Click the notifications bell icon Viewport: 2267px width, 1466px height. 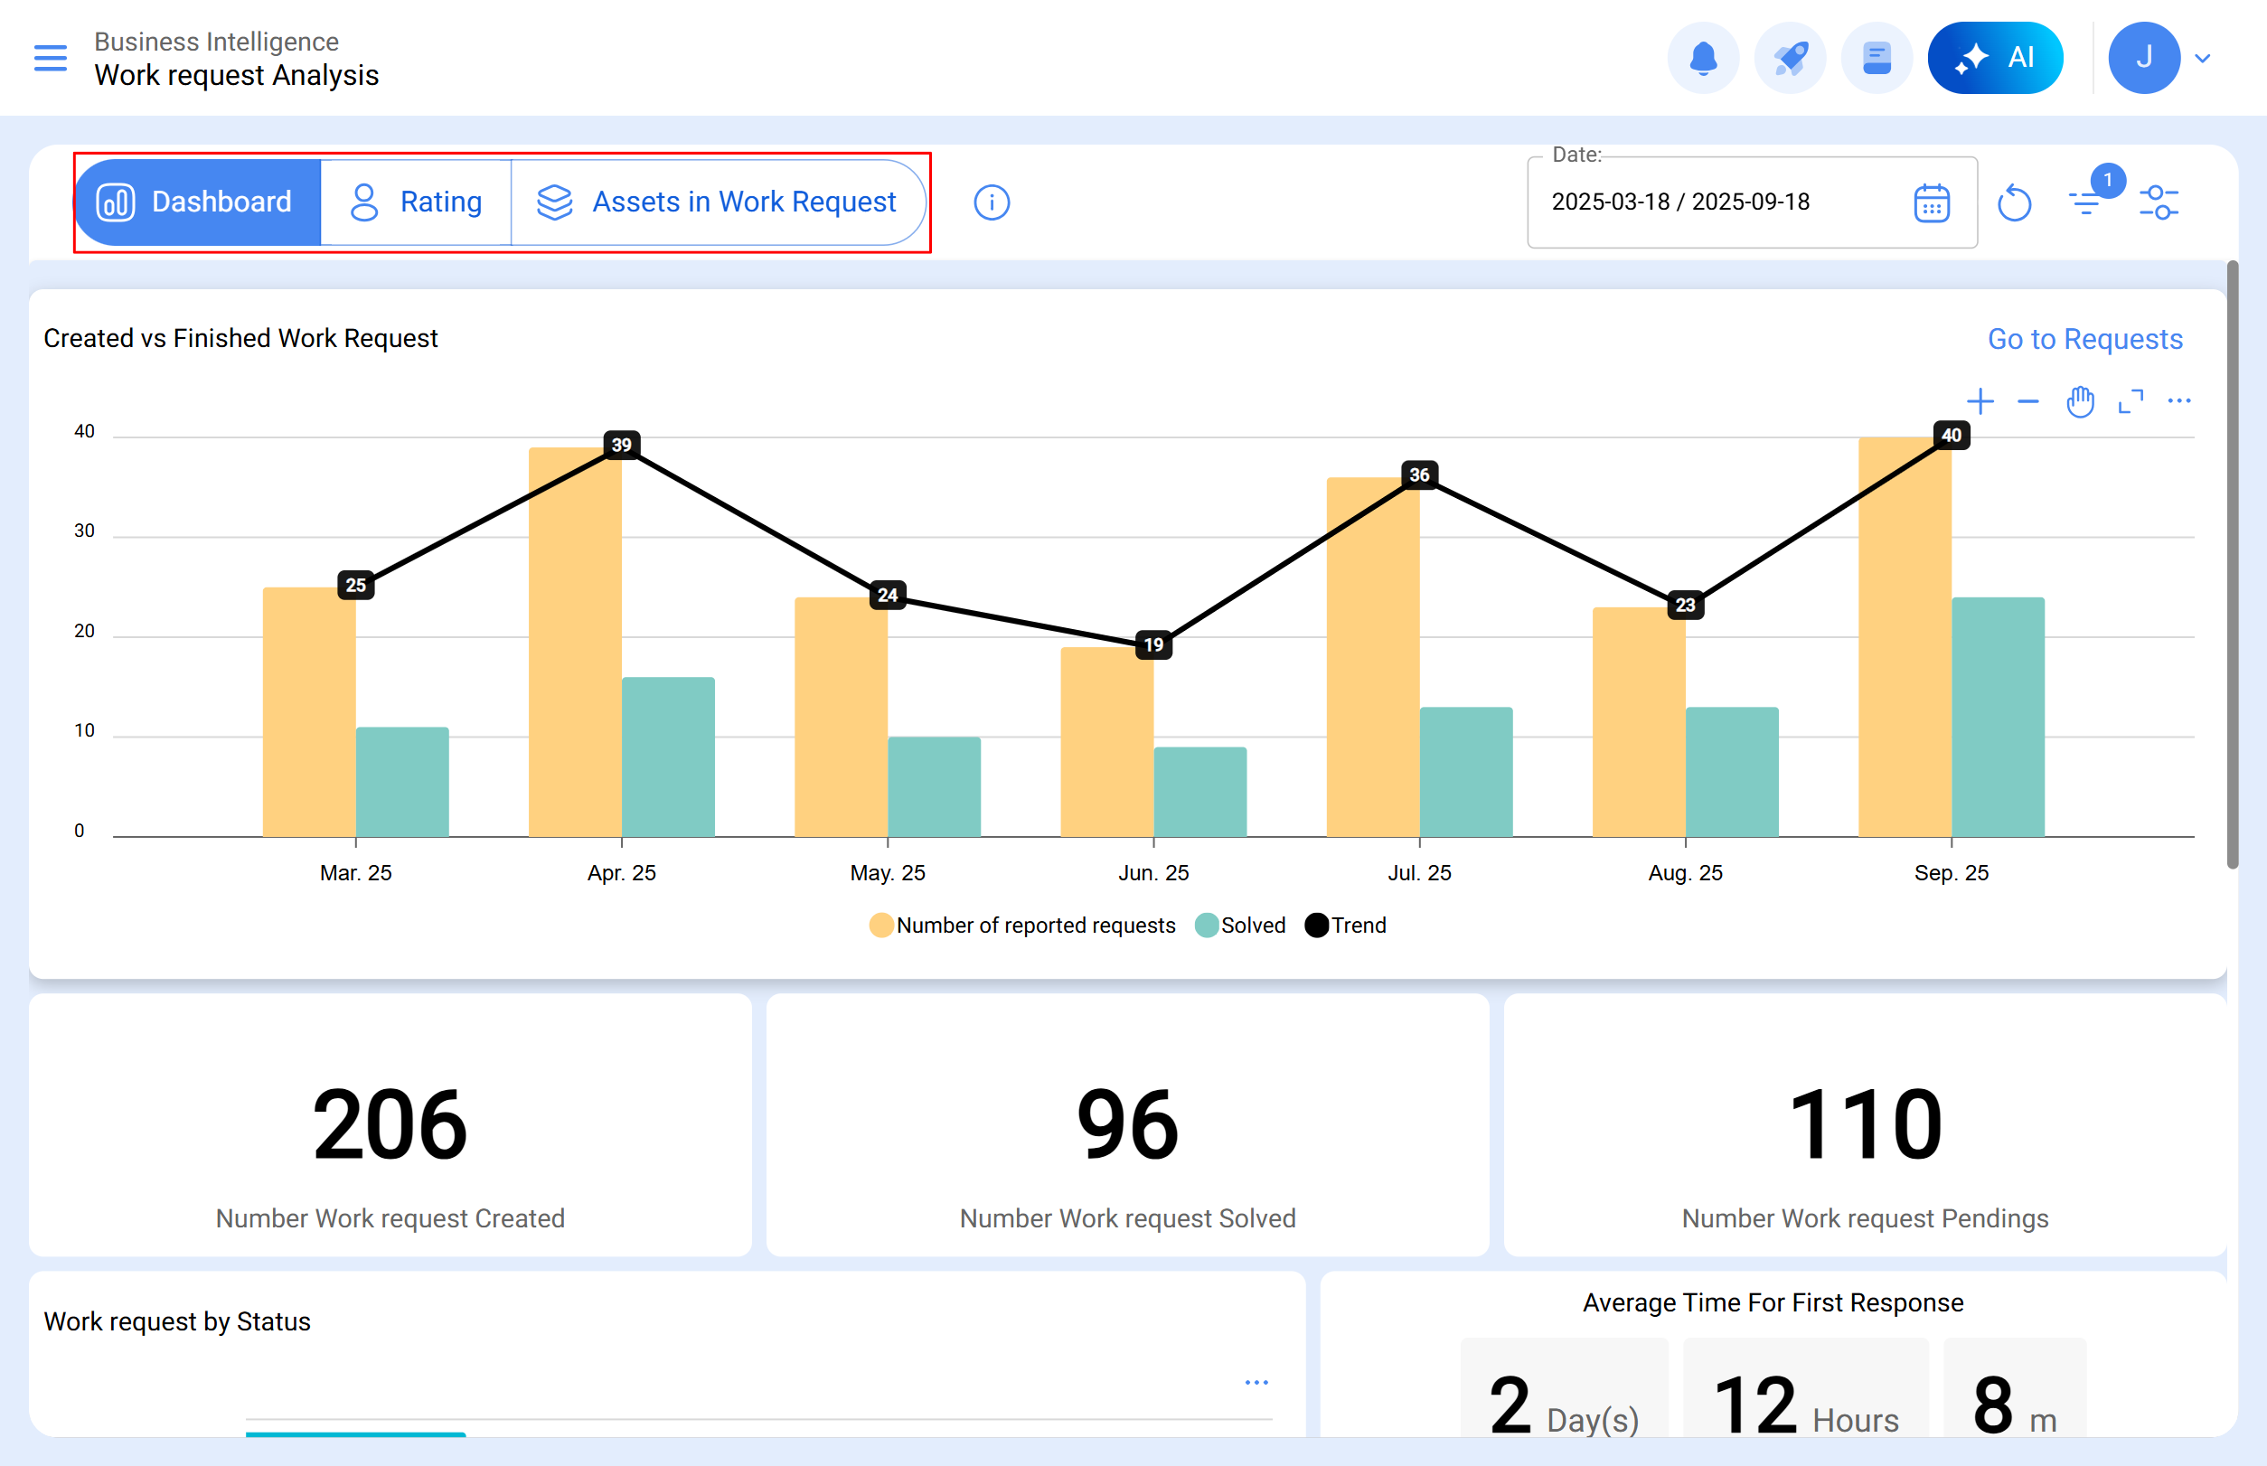click(1702, 58)
